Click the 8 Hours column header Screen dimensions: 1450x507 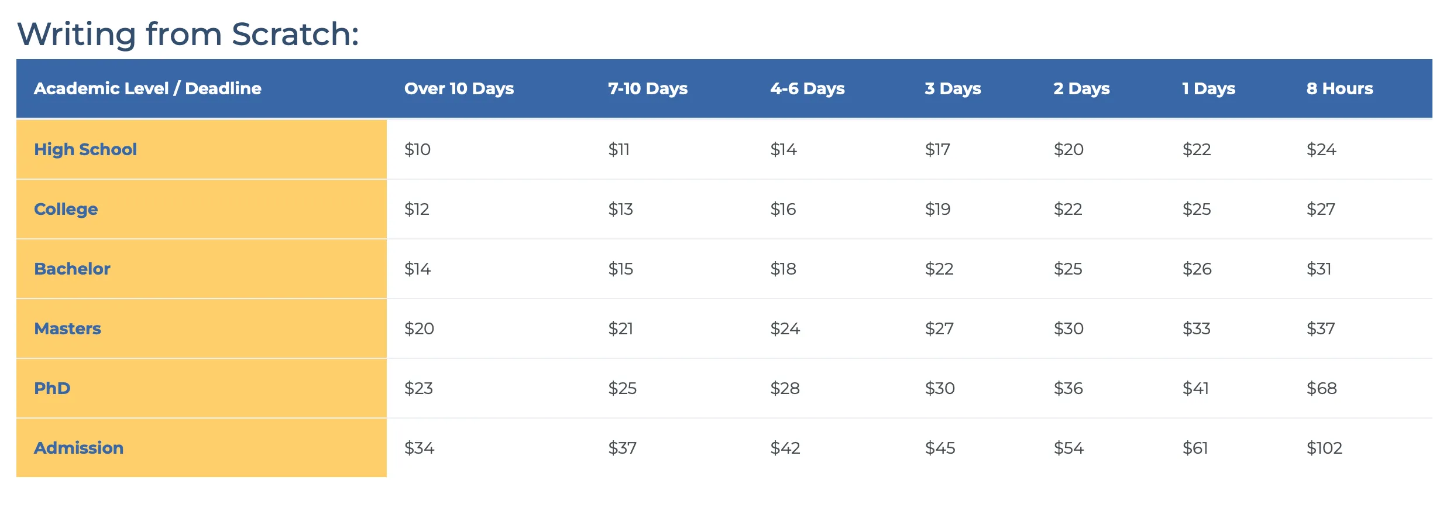(1339, 88)
